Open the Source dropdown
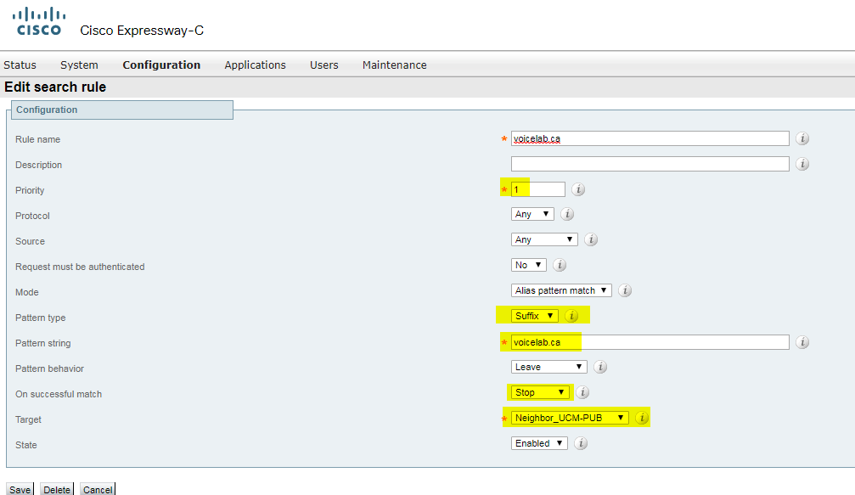 pyautogui.click(x=544, y=239)
